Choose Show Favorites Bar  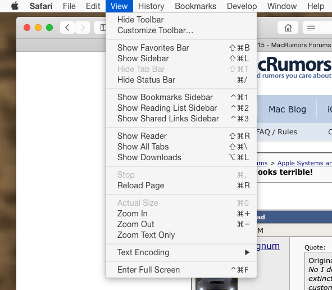tap(181, 48)
